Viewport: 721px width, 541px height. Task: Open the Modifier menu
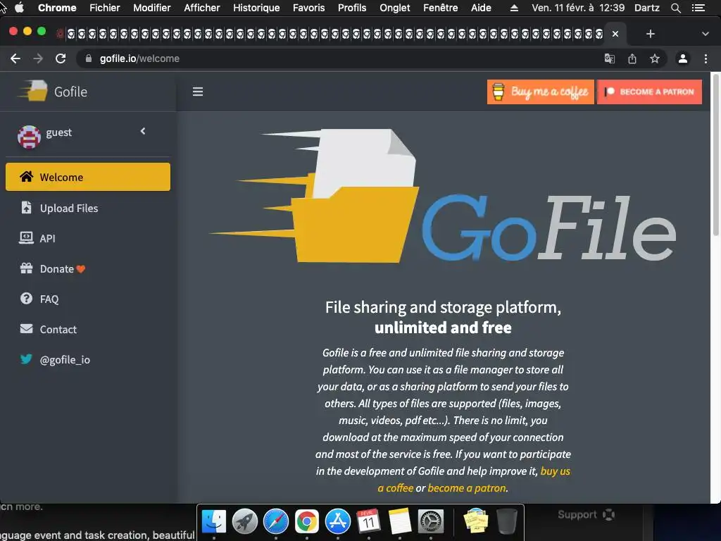(152, 8)
